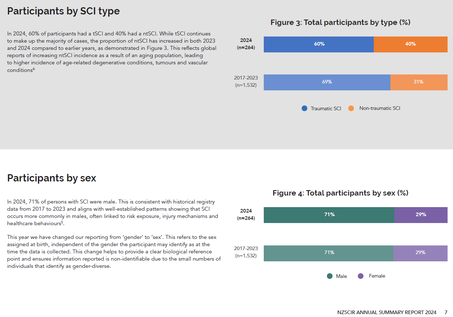Select the 29% female bar for 2017-2023

[x=420, y=253]
